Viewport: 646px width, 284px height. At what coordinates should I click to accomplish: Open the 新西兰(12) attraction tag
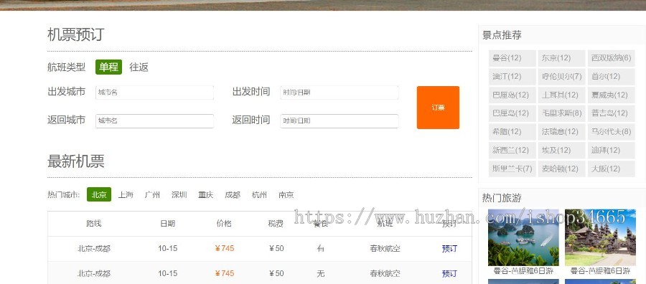pyautogui.click(x=512, y=150)
